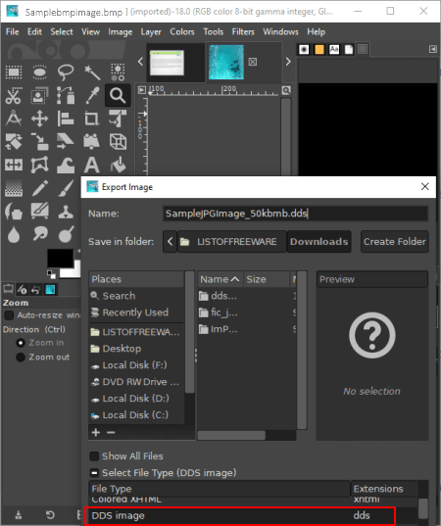Click the Create Folder button
The image size is (441, 526).
[x=395, y=242]
